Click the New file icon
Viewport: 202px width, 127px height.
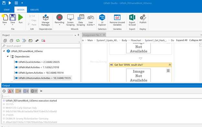(x=5, y=17)
